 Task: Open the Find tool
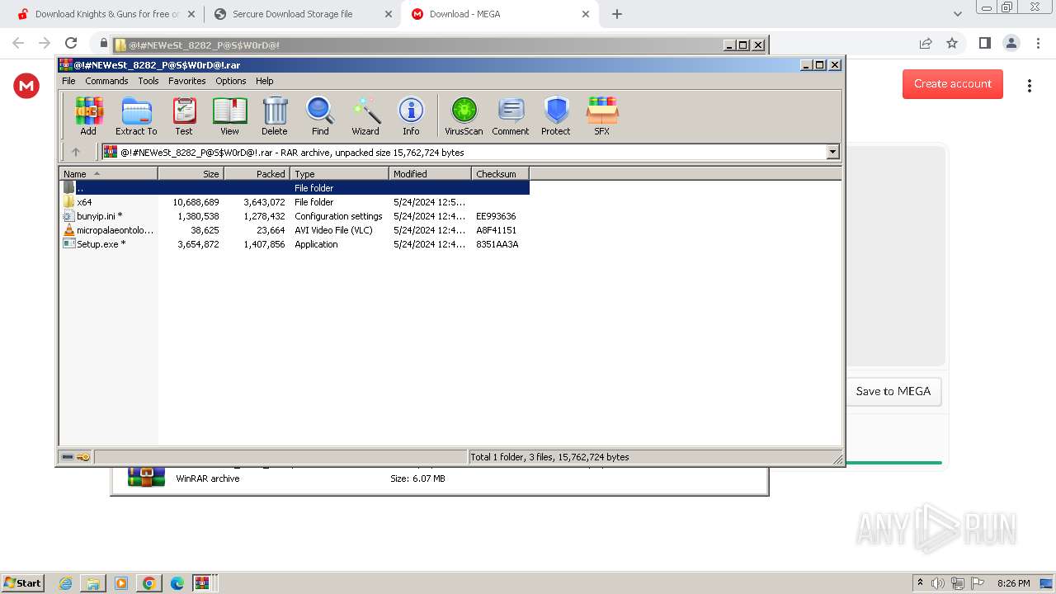click(320, 115)
